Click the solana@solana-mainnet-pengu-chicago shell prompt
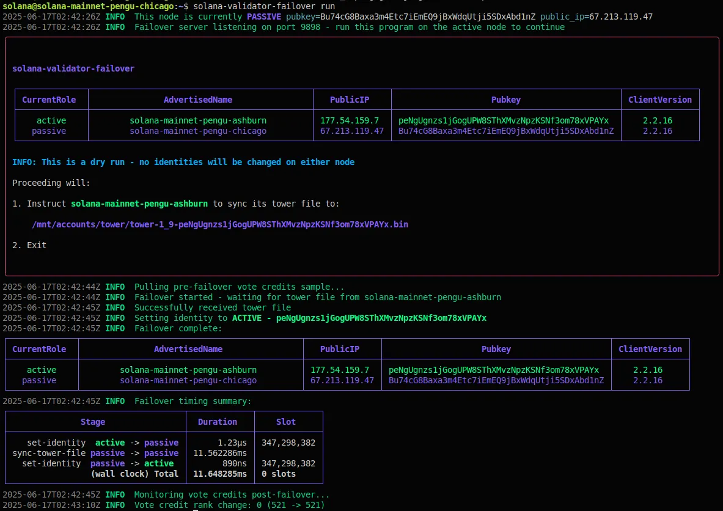Image resolution: width=723 pixels, height=511 pixels. (89, 6)
